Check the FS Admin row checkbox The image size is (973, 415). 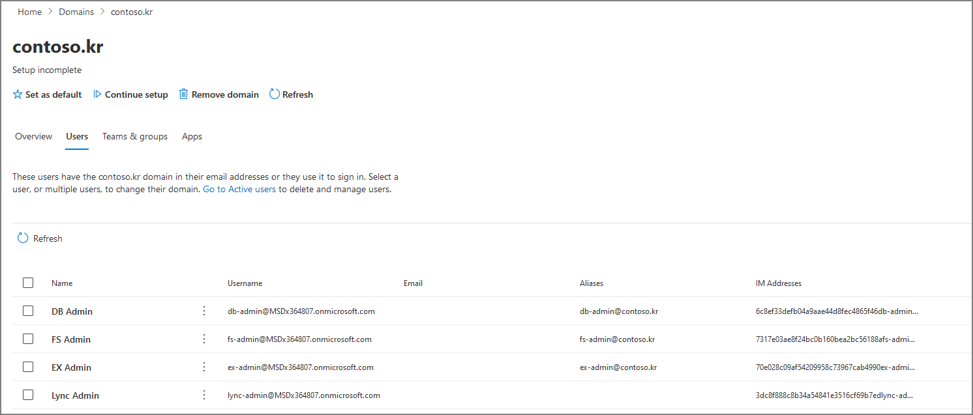click(28, 339)
